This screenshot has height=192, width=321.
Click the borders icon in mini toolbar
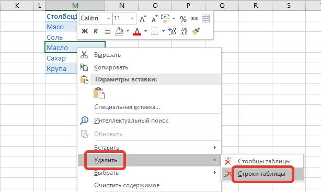pyautogui.click(x=155, y=31)
